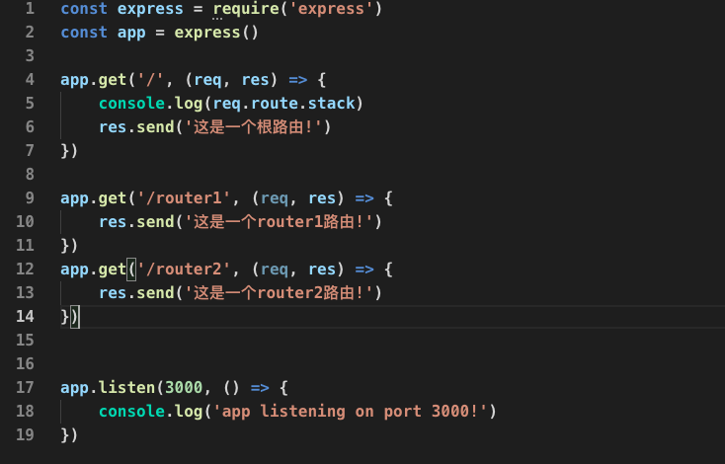Click the '这是一个router2路由!' string
Viewport: 725px width, 464px height.
click(279, 293)
